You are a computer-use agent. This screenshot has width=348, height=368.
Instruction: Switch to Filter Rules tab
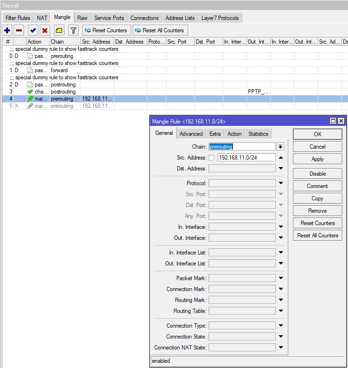tap(18, 18)
